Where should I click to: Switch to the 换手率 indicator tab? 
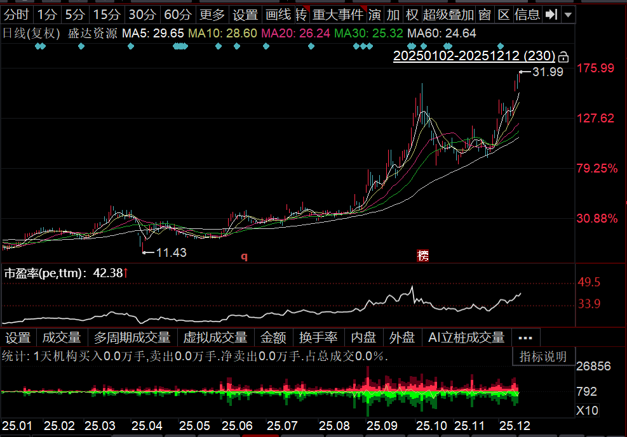[x=318, y=337]
